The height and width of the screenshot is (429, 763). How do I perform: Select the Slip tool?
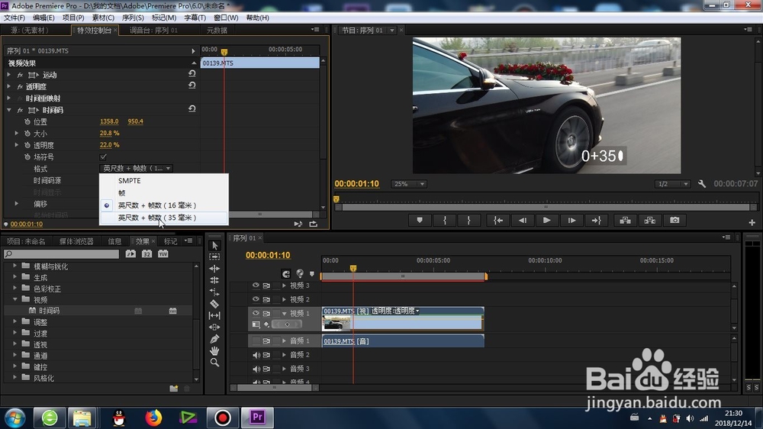(214, 315)
